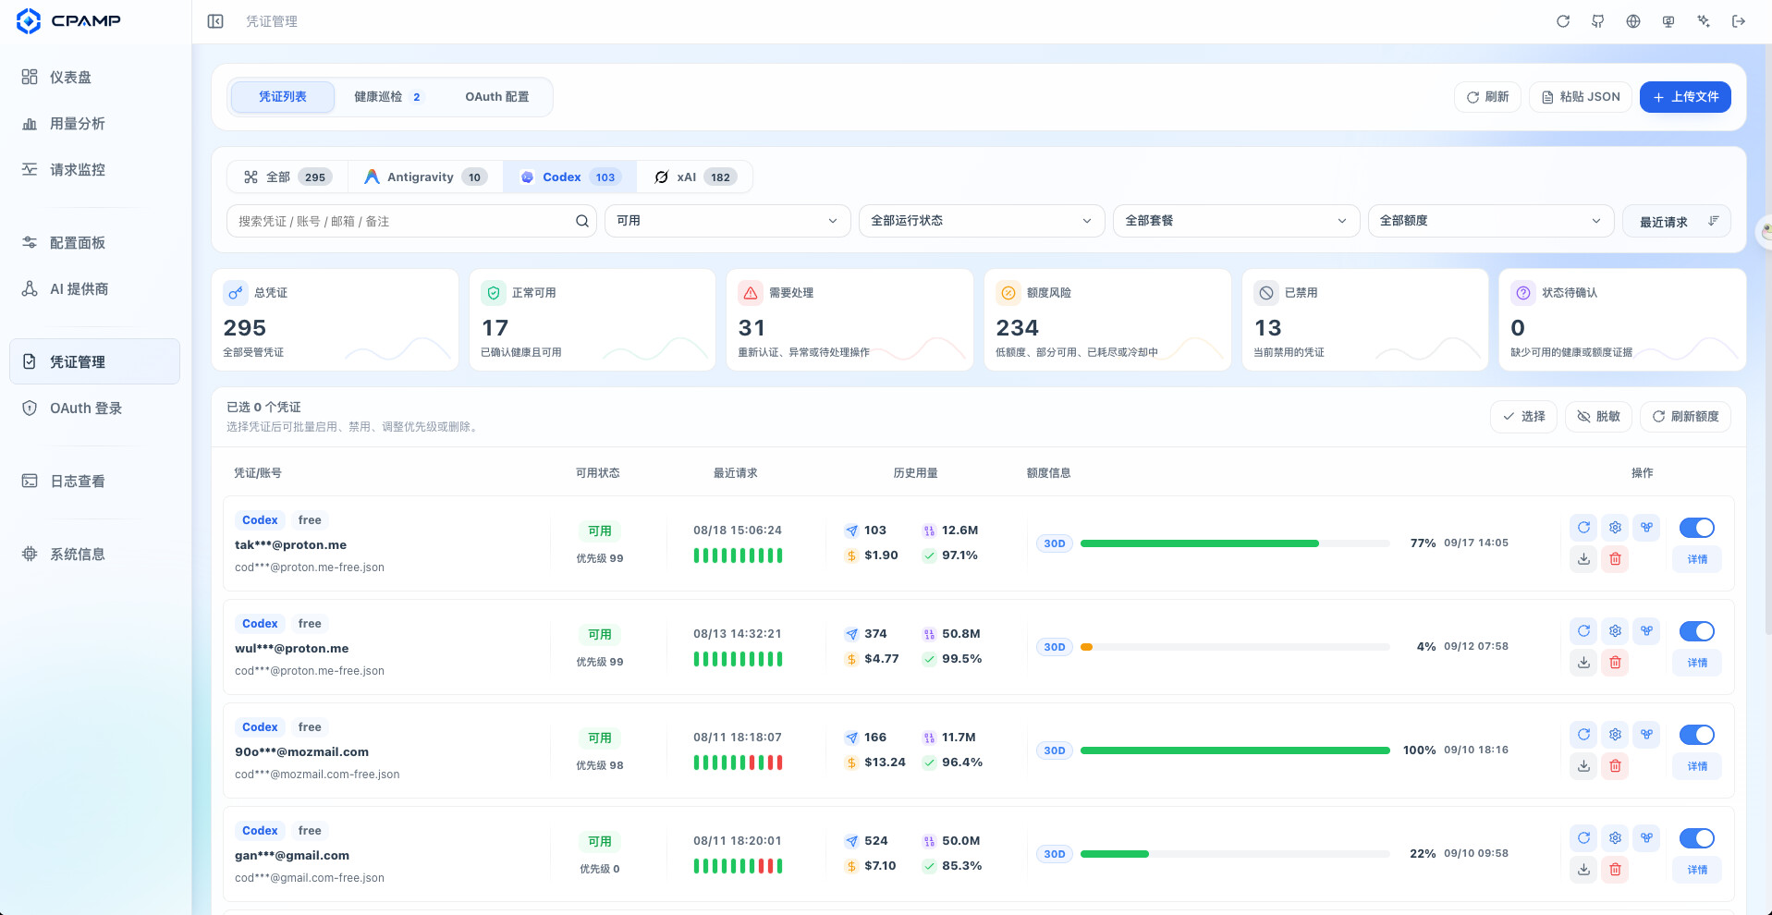Open settings gear for the gan***@gmail.com credential
This screenshot has width=1772, height=915.
pyautogui.click(x=1615, y=838)
